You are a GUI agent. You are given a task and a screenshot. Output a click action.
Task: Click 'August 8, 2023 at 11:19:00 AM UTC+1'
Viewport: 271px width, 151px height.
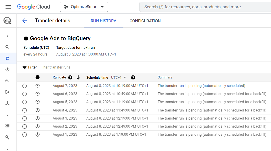[x=117, y=102]
